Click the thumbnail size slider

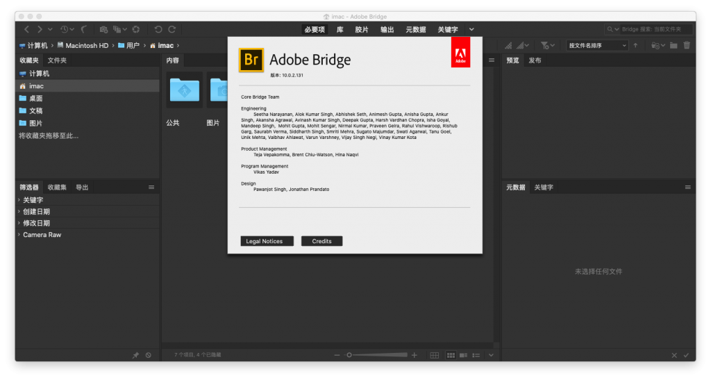[376, 355]
